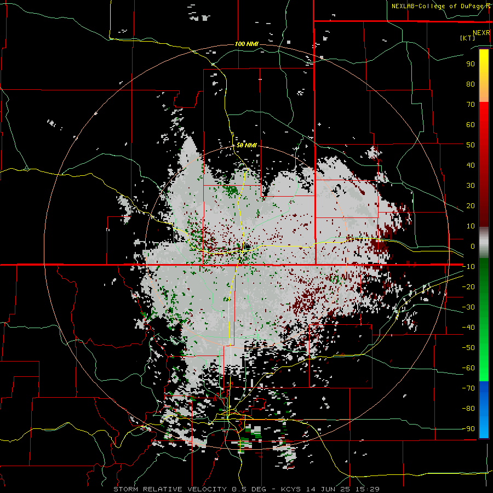Select the 10 knot scale label
The image size is (493, 493).
471,226
